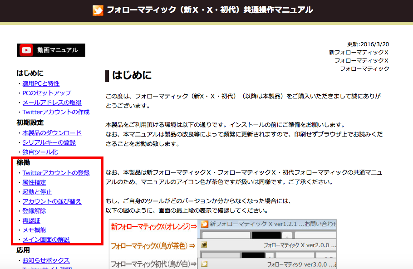Screen dimensions: 413x269
Task: Click the page title 共通操作マニュアル in header
Action: click(278, 10)
